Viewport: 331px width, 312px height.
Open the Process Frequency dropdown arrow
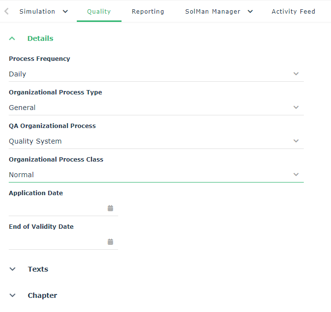296,74
